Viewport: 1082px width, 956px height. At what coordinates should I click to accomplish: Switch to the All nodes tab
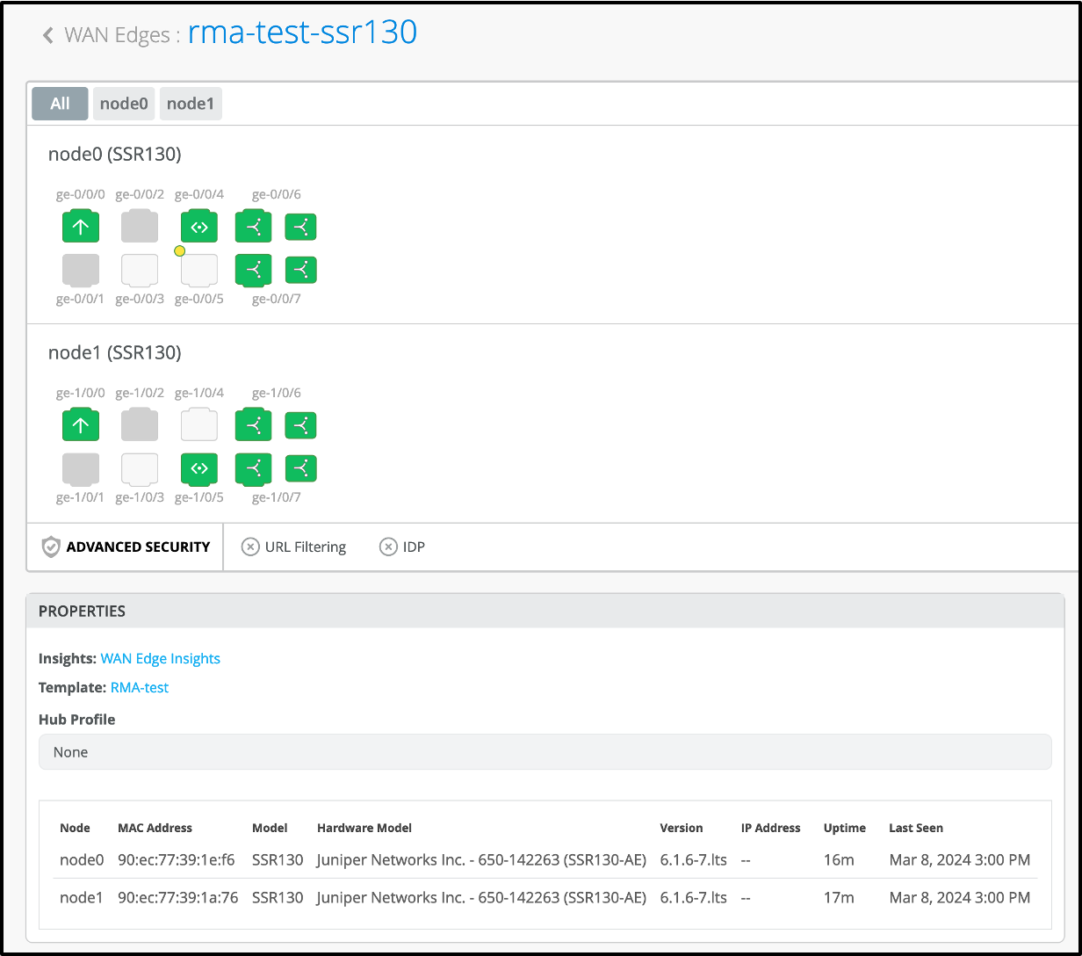(60, 104)
